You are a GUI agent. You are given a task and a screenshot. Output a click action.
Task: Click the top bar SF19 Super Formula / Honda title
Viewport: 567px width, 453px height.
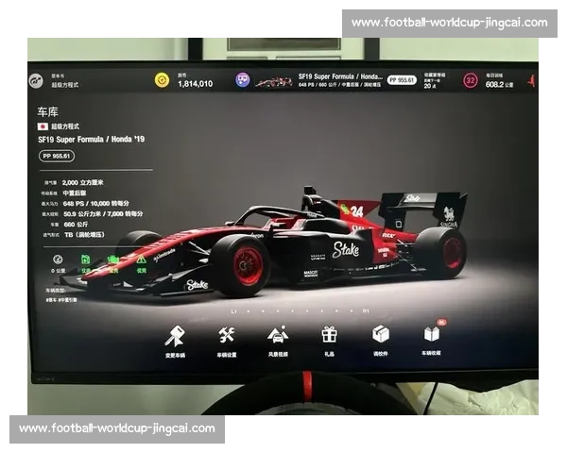click(x=340, y=76)
